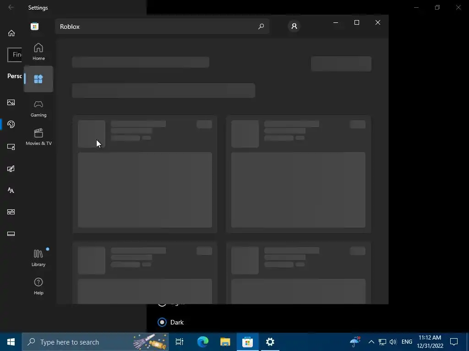Minimize the Microsoft Store window
This screenshot has width=469, height=351.
click(x=336, y=22)
